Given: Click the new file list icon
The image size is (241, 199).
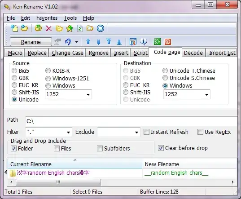Looking at the screenshot, I should [14, 28].
